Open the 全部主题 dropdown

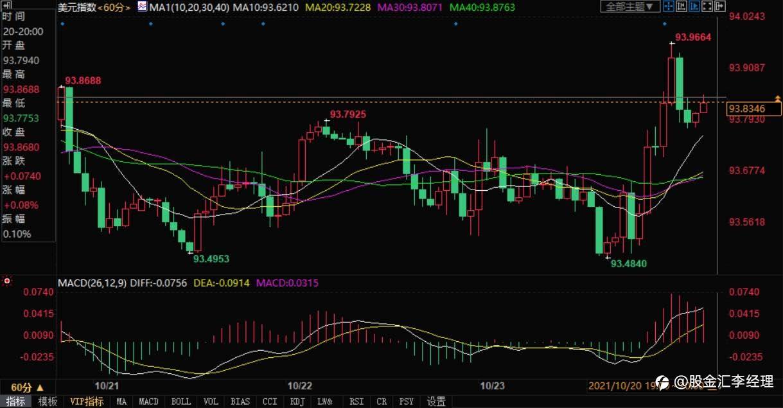631,6
